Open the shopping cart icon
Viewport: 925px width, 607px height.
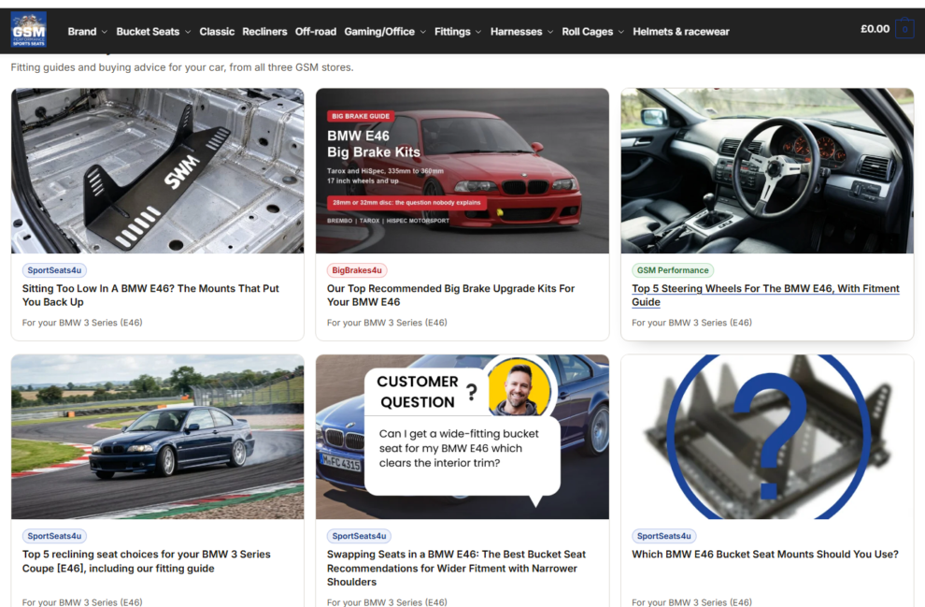click(x=904, y=29)
